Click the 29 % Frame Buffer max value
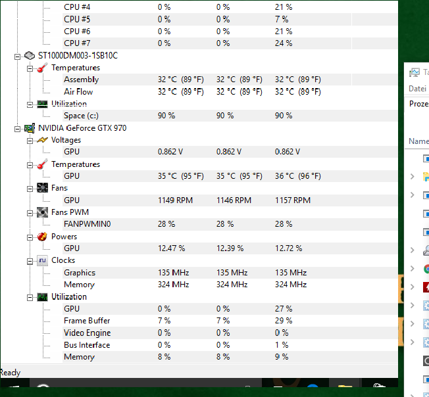Viewport: 429px width, 397px height. pyautogui.click(x=284, y=321)
